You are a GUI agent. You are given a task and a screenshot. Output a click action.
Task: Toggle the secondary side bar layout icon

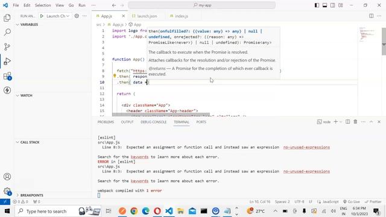(x=332, y=5)
